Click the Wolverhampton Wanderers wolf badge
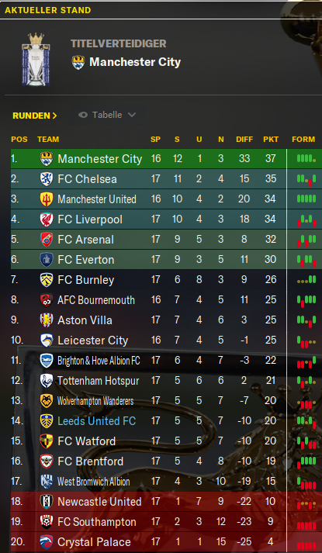 click(47, 401)
